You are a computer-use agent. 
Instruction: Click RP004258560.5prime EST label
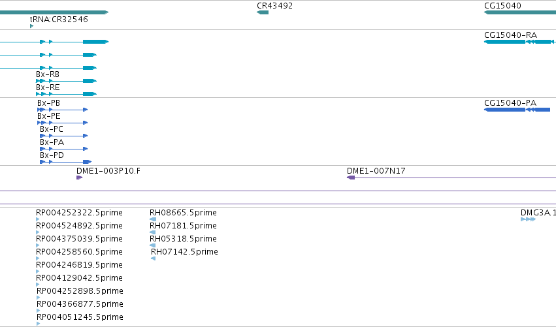(80, 252)
